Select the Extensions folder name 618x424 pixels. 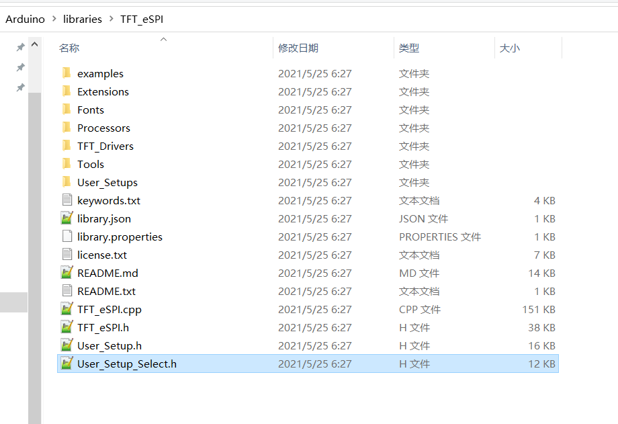point(103,91)
